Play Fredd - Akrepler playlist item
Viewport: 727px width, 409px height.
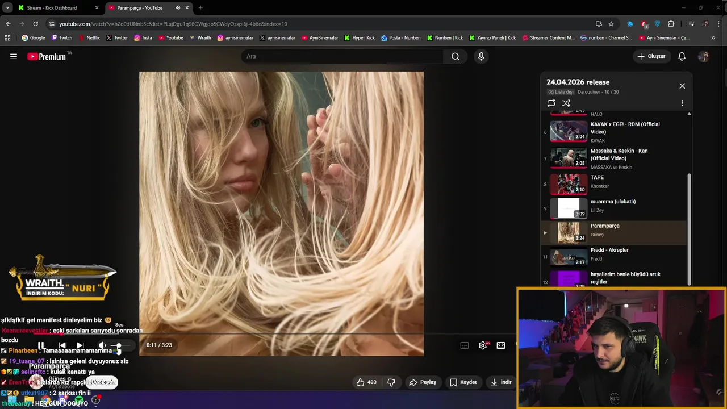click(x=613, y=257)
